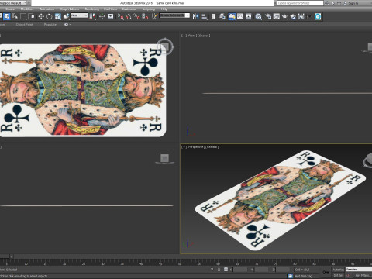
Task: Open the Reference Coordinate System dropdown
Action: (x=79, y=15)
